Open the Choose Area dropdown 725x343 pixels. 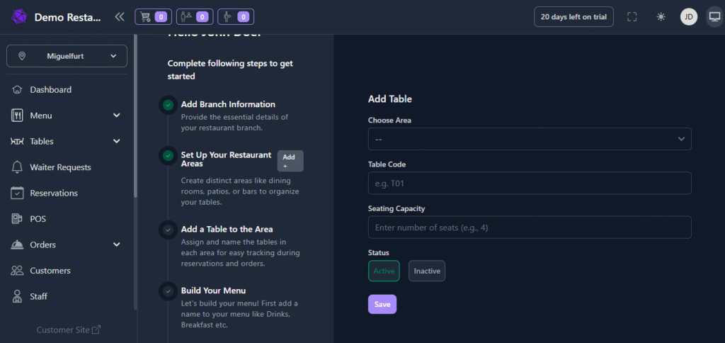coord(529,139)
